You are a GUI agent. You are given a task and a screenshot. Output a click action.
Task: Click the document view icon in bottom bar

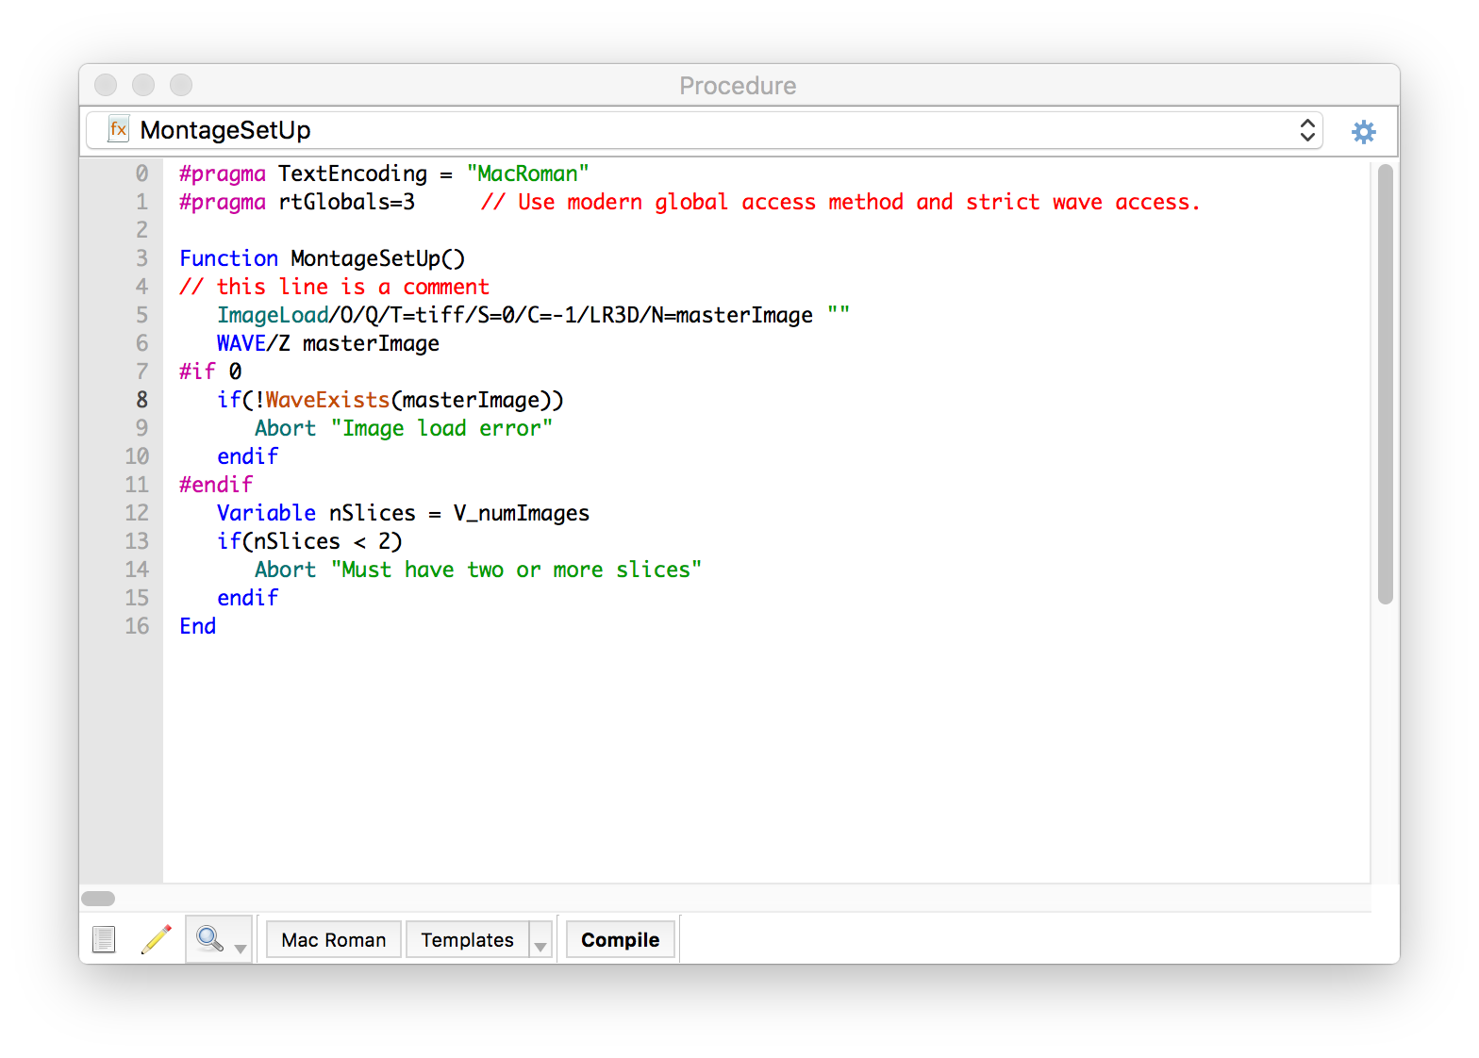[104, 939]
